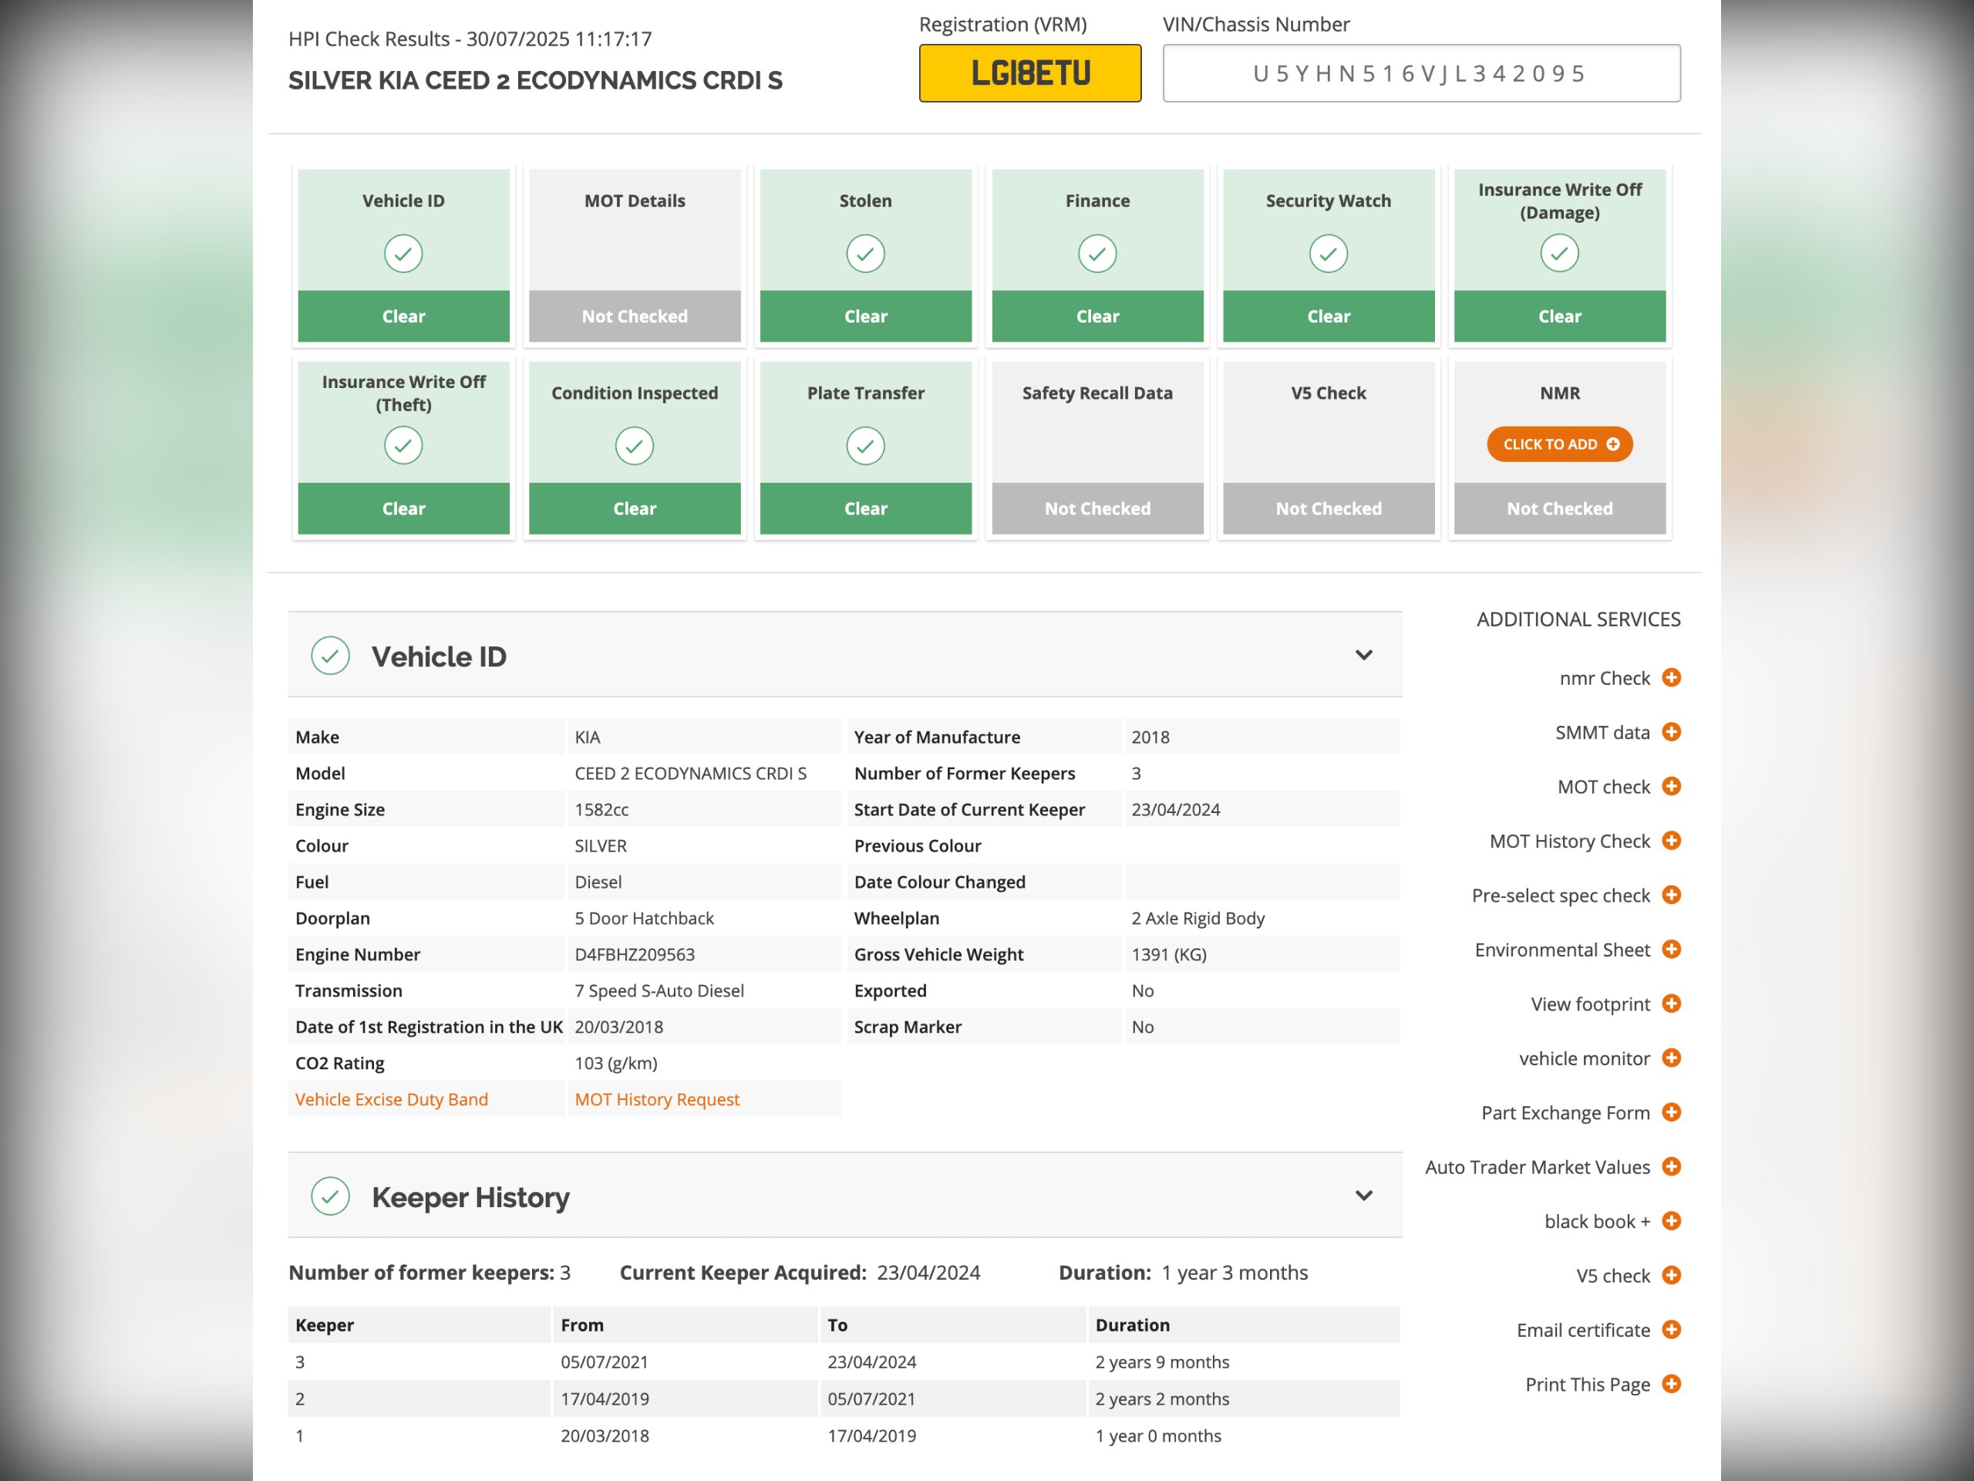Click the Plate Transfer checkmark icon
Viewport: 1974px width, 1481px height.
[x=866, y=446]
